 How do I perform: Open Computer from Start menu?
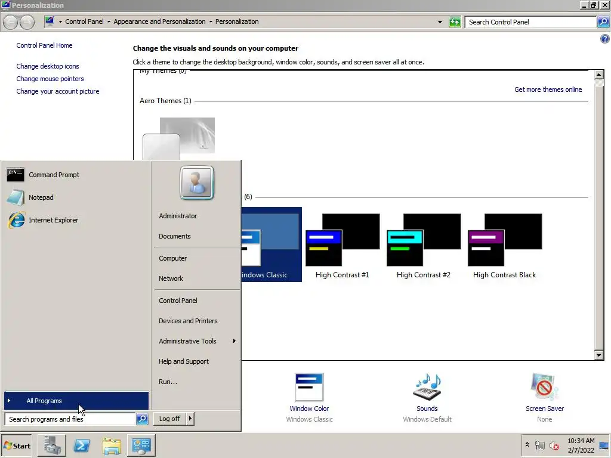point(172,258)
